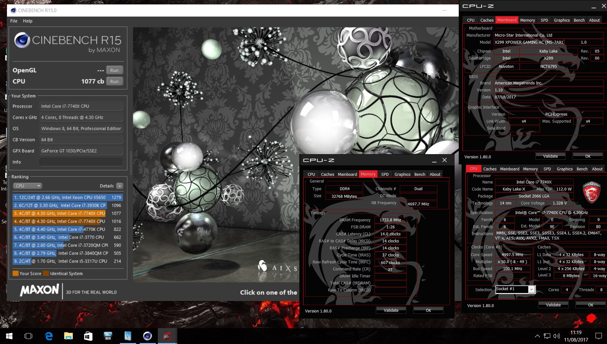Click the MSI Gaming G Series logo
The width and height of the screenshot is (607, 344).
tap(591, 192)
